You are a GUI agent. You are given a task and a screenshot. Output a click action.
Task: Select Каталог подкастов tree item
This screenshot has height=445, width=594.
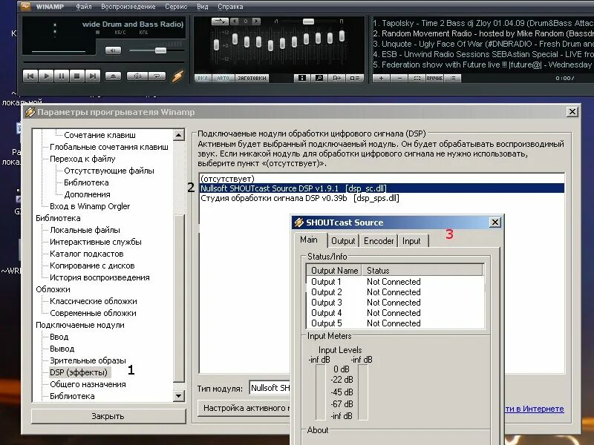point(87,254)
